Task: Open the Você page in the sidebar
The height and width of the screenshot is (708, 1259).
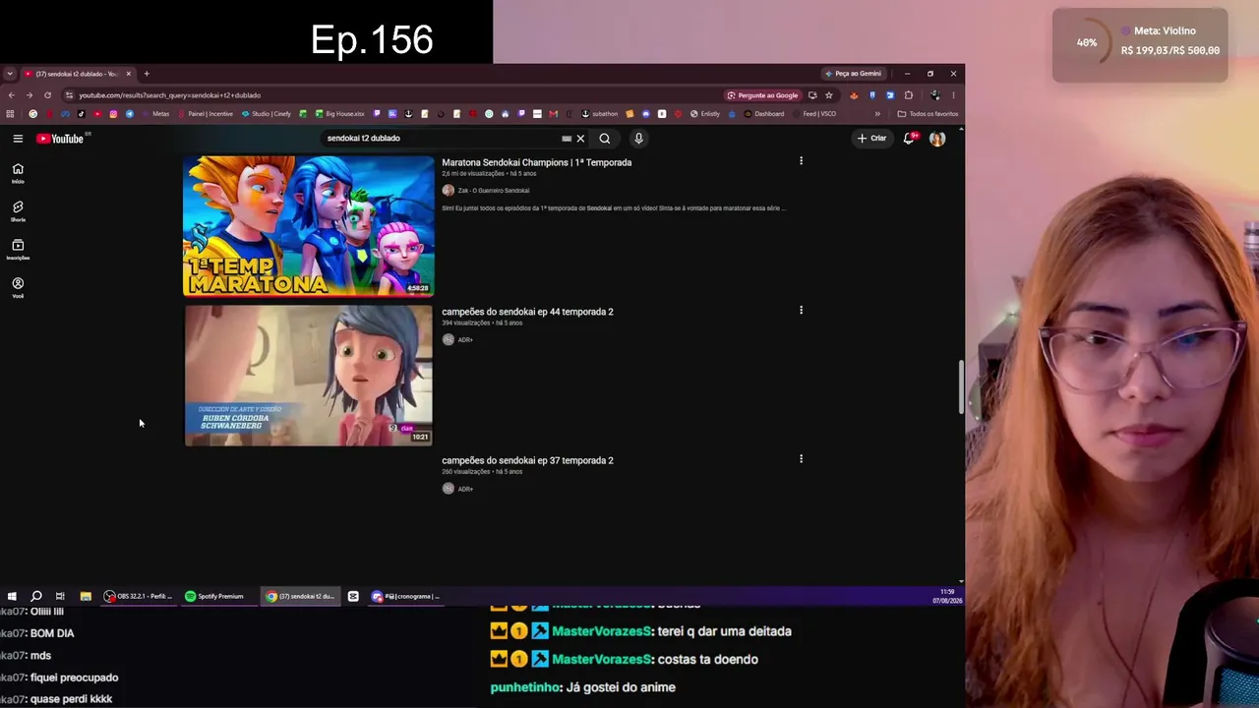Action: click(x=18, y=287)
